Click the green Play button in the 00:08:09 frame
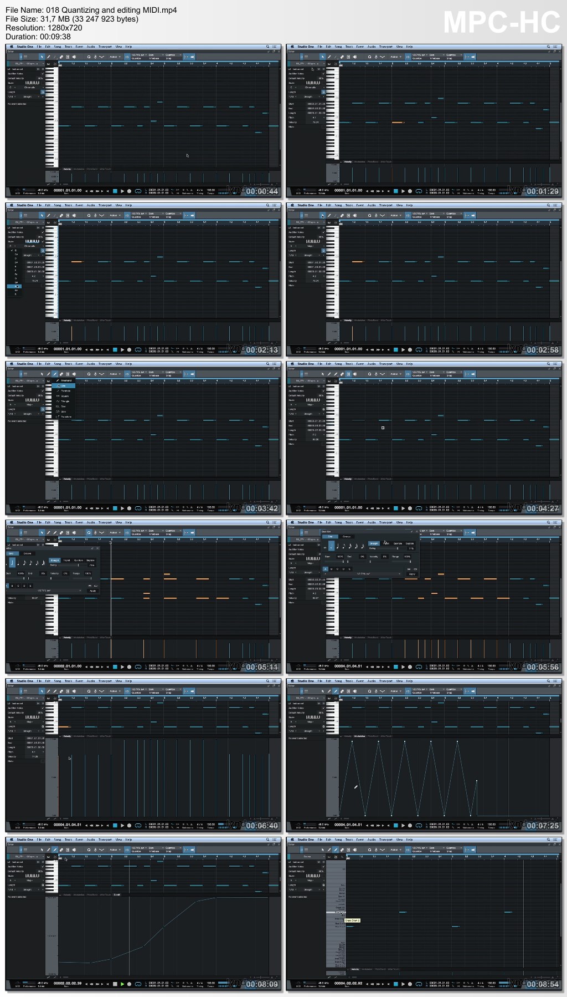The height and width of the screenshot is (997, 567). click(122, 984)
